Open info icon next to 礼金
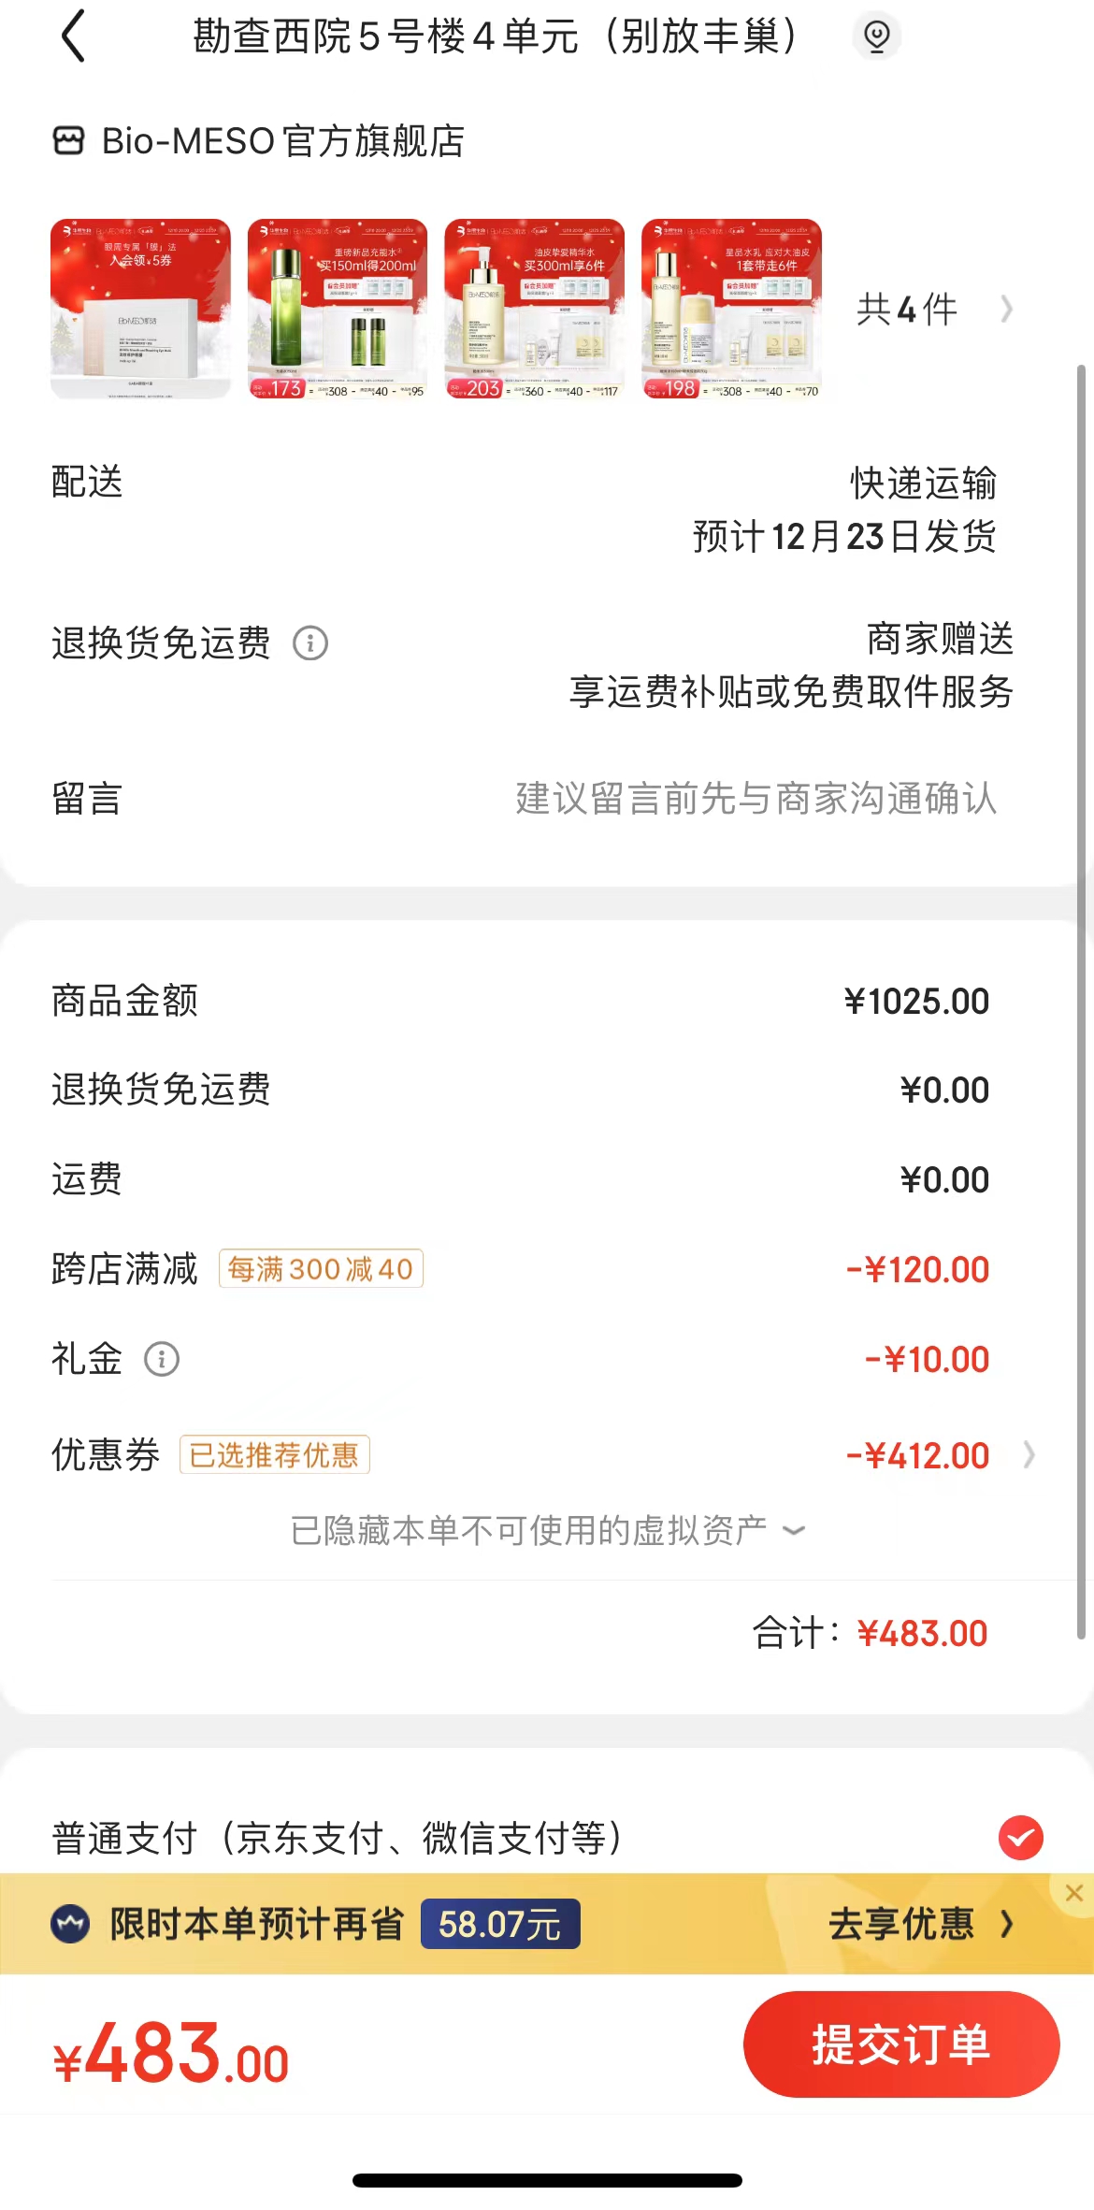The width and height of the screenshot is (1094, 2210). click(162, 1359)
